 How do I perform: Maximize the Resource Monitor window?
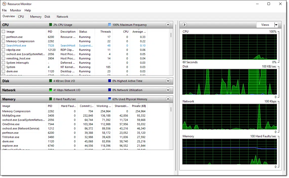pyautogui.click(x=269, y=4)
